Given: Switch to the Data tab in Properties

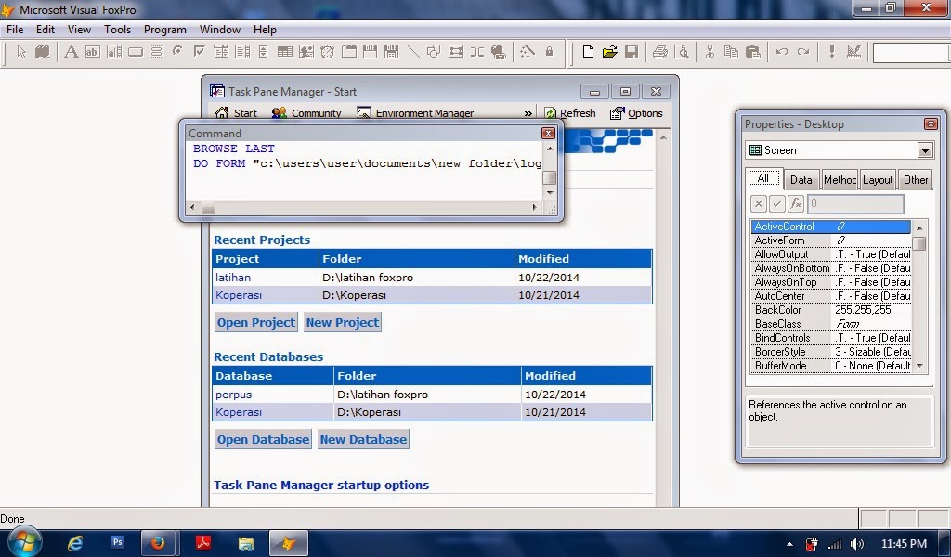Looking at the screenshot, I should tap(801, 180).
